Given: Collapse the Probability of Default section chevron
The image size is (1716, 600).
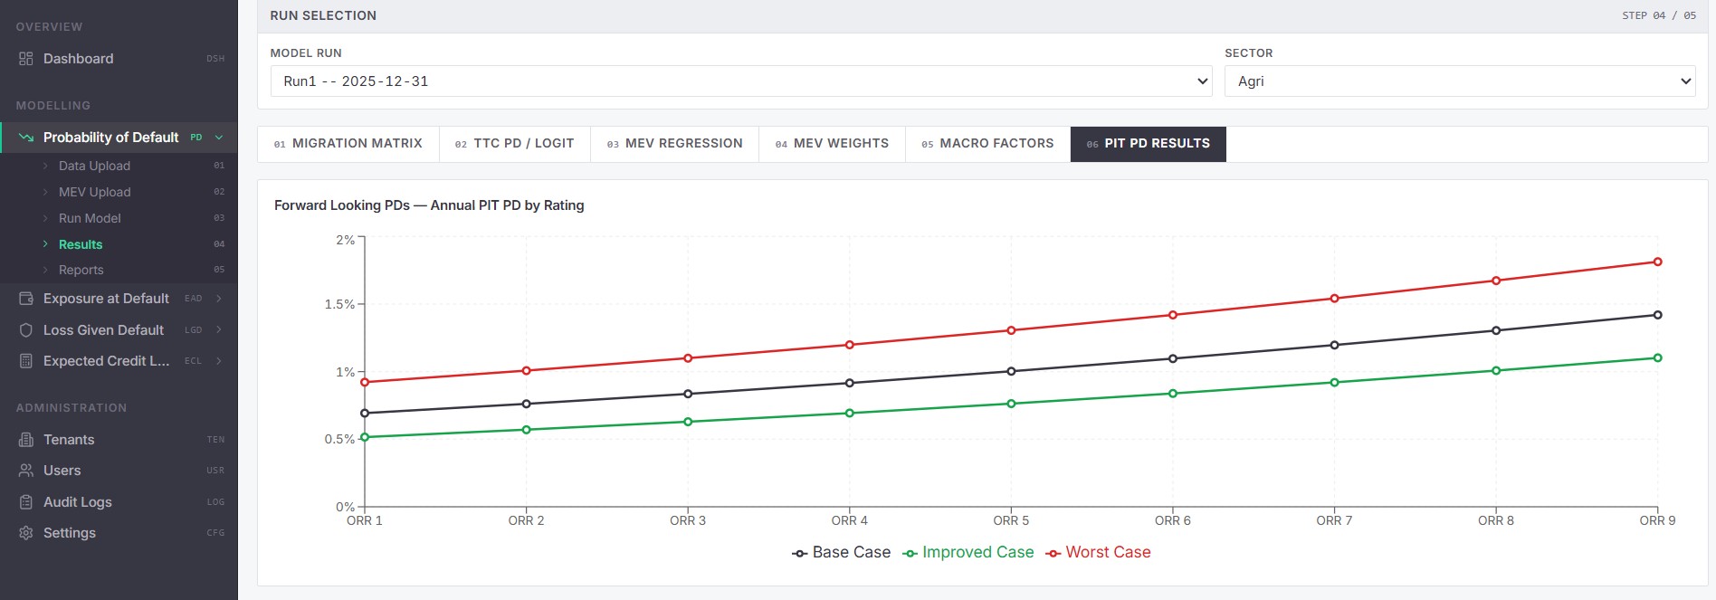Looking at the screenshot, I should point(219,138).
